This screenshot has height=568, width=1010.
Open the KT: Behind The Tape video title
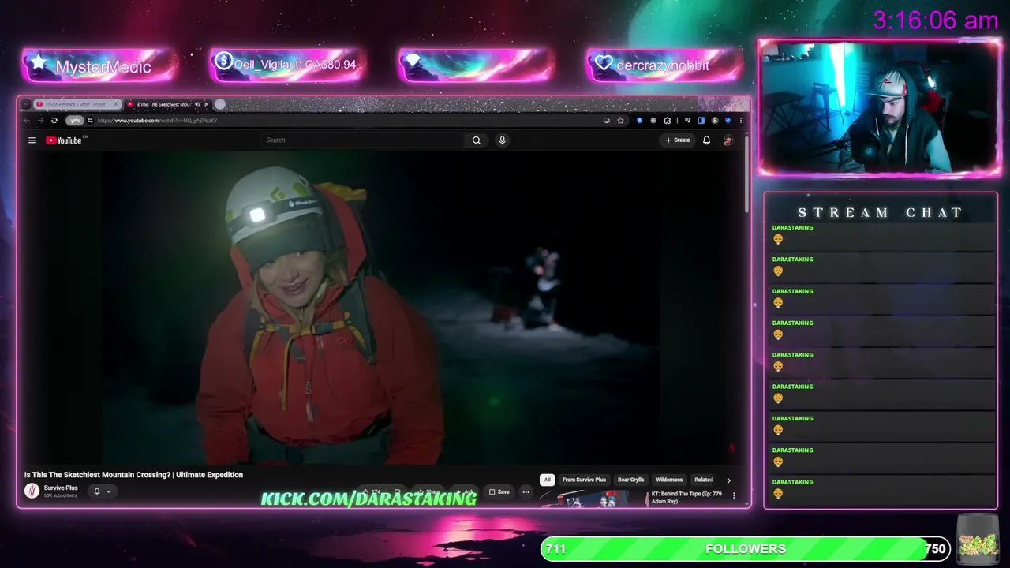point(686,498)
